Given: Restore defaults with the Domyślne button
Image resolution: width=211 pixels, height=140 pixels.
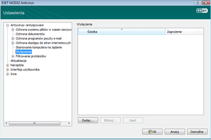Looking at the screenshot, I should (x=197, y=131).
